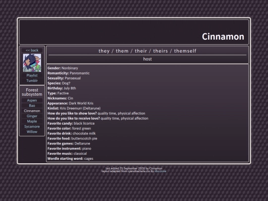Viewport: 268px width, 201px height.
Task: Click 'Wordle starting word: cages' line
Action: (70, 159)
